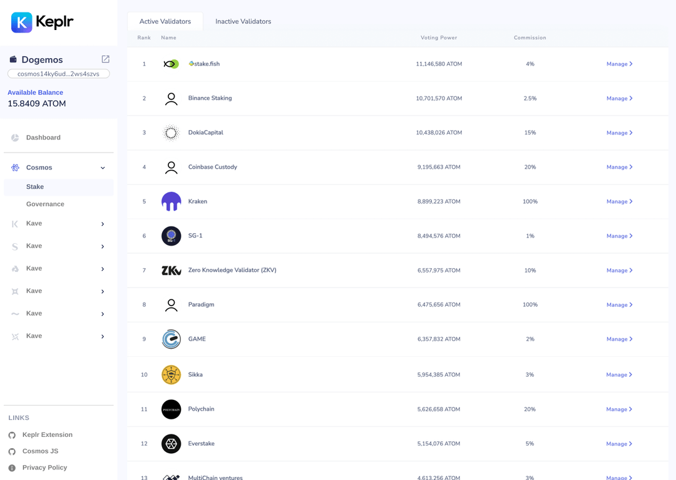Click the GAME validator logo
Viewport: 676px width, 480px height.
170,339
